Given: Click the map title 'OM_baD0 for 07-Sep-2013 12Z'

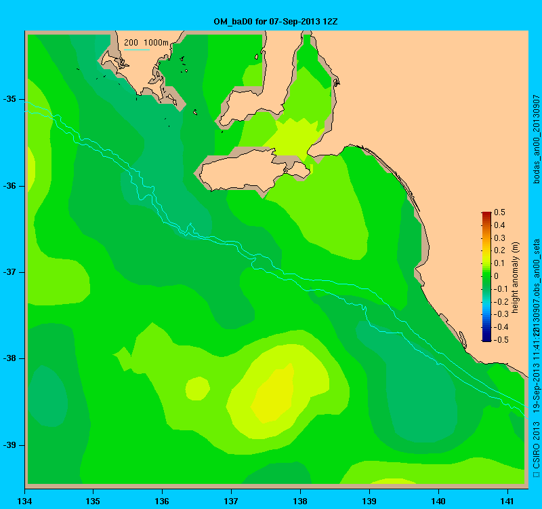Looking at the screenshot, I should pyautogui.click(x=276, y=22).
